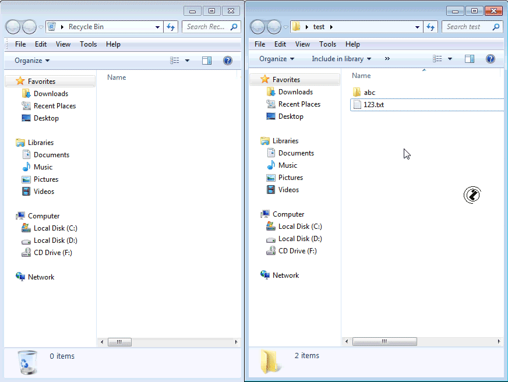Click Forward button in Recycle Bin window
Screen dimensions: 508x382
coord(30,27)
